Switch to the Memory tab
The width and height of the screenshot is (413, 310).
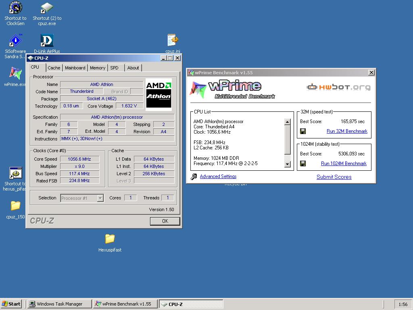coord(98,68)
